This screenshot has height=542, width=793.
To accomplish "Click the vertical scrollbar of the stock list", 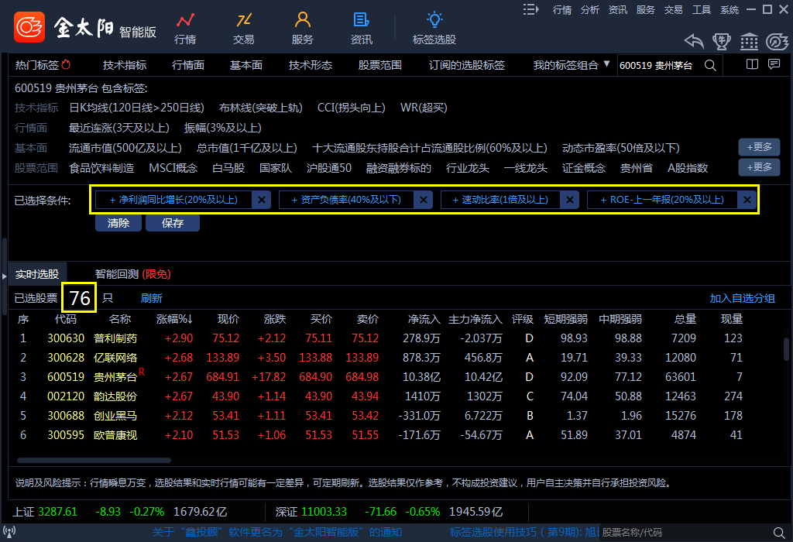I will click(x=787, y=349).
